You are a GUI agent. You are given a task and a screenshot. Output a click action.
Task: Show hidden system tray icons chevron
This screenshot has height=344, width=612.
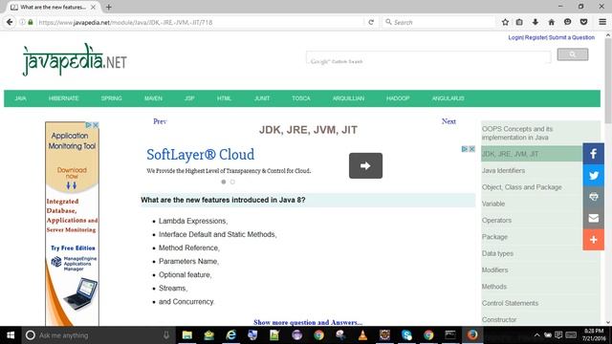pyautogui.click(x=537, y=335)
